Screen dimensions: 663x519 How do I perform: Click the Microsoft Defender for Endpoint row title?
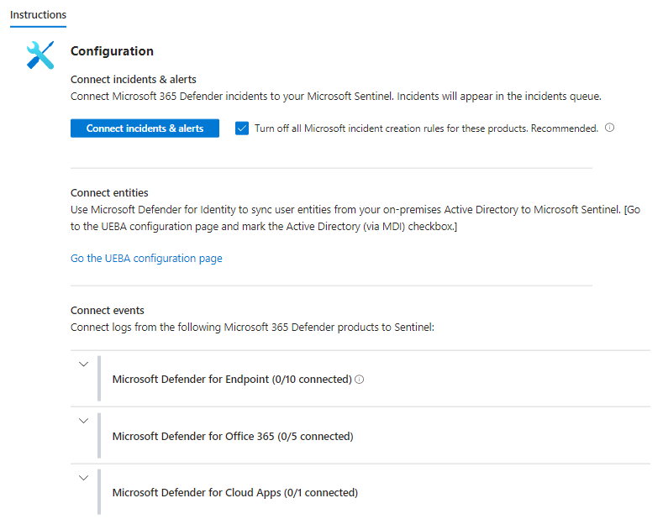231,380
